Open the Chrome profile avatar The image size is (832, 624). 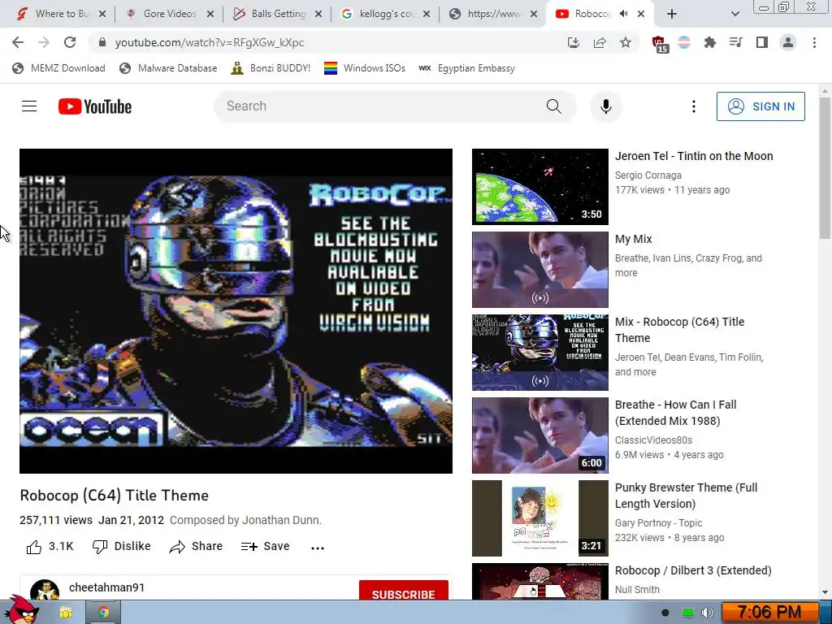click(788, 42)
